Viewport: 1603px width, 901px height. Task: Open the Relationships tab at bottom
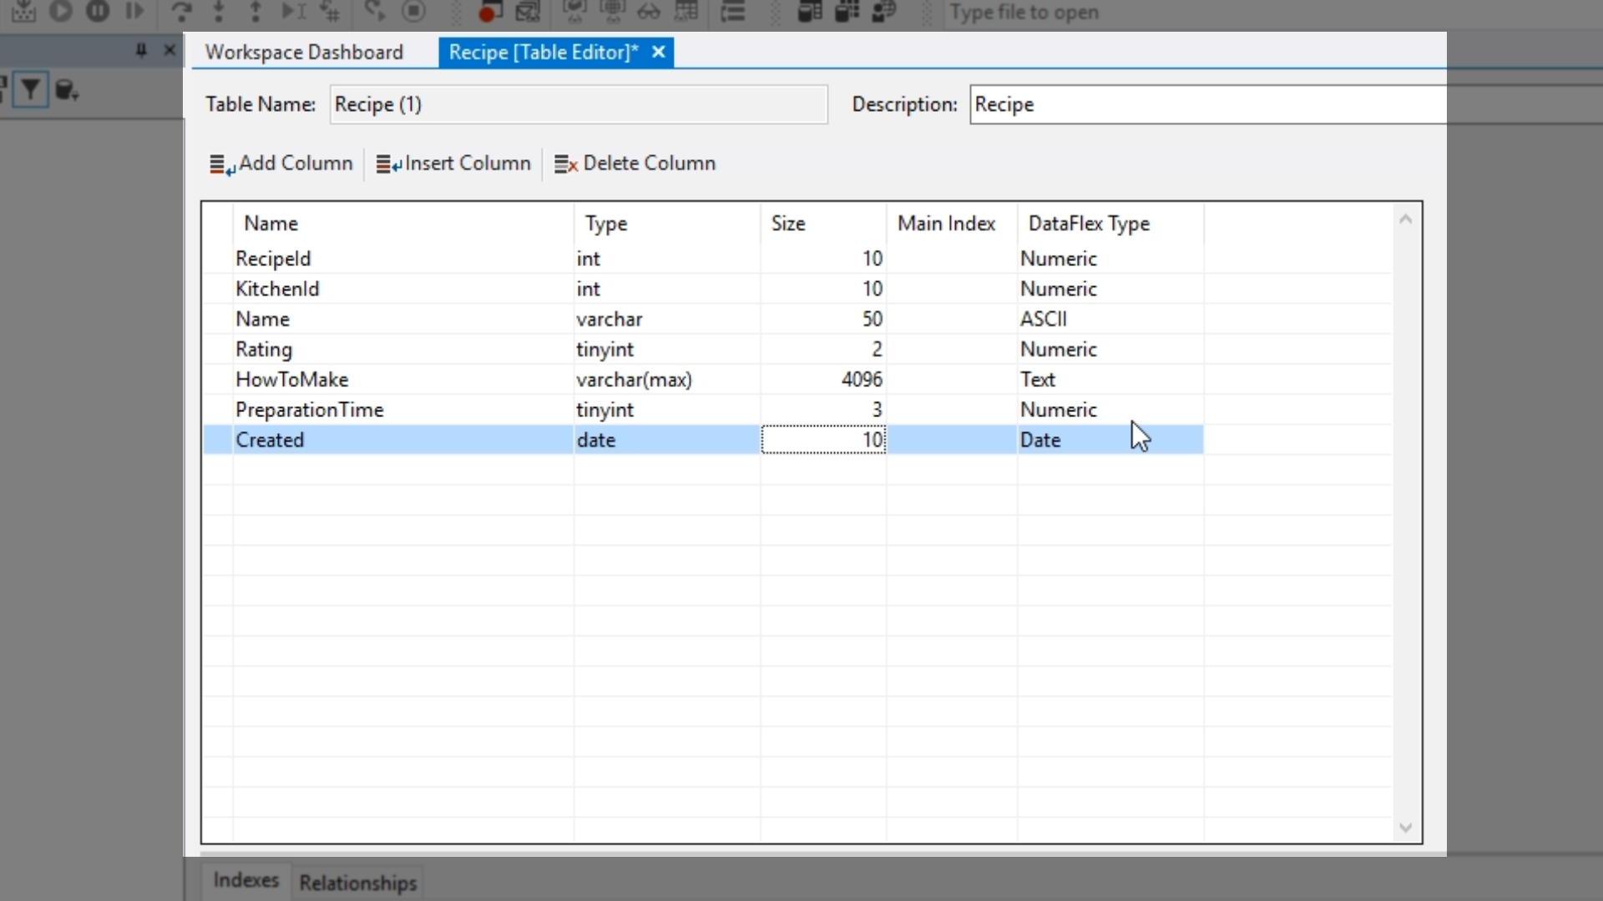tap(357, 883)
